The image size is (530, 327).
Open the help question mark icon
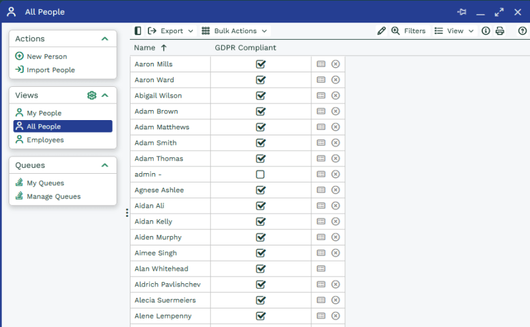click(x=522, y=31)
